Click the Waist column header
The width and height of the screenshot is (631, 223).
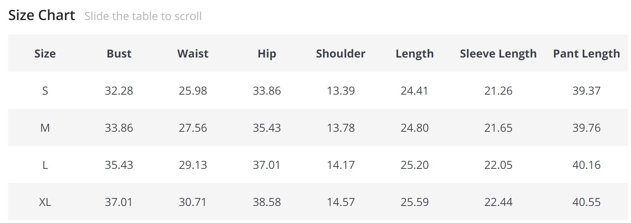(x=193, y=53)
